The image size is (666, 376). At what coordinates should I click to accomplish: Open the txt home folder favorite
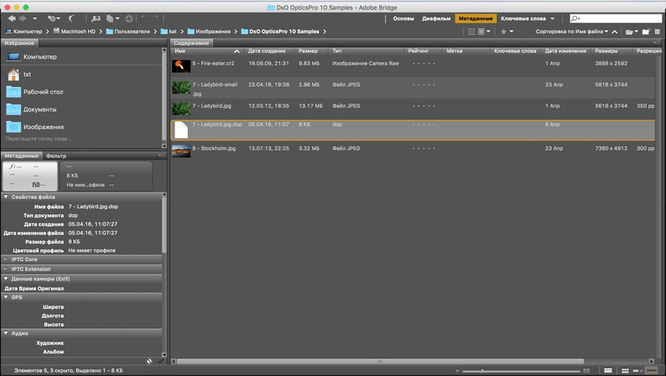click(19, 74)
